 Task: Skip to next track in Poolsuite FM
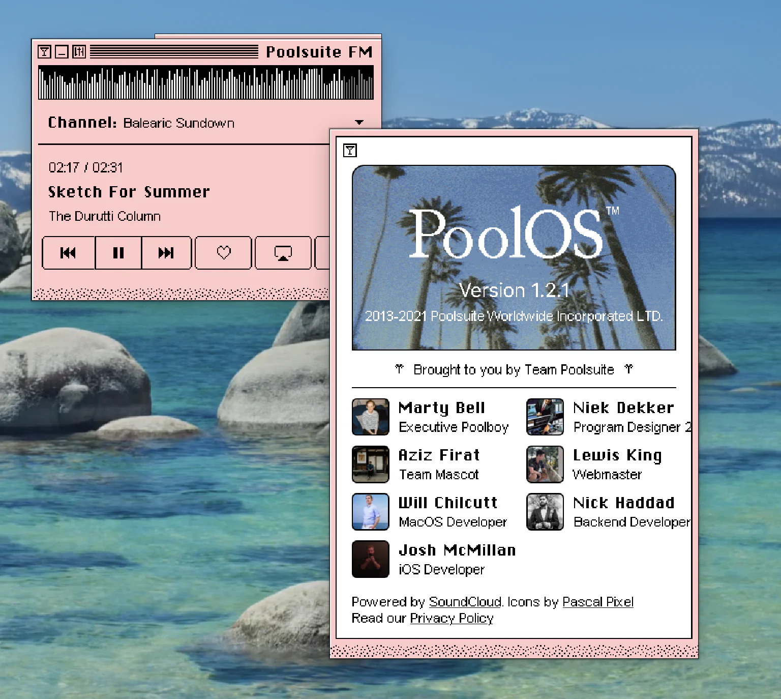point(166,253)
